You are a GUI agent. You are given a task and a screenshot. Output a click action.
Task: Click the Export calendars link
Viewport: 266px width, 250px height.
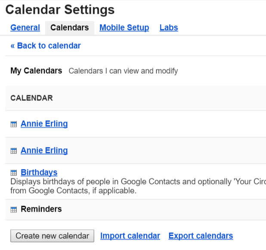201,236
